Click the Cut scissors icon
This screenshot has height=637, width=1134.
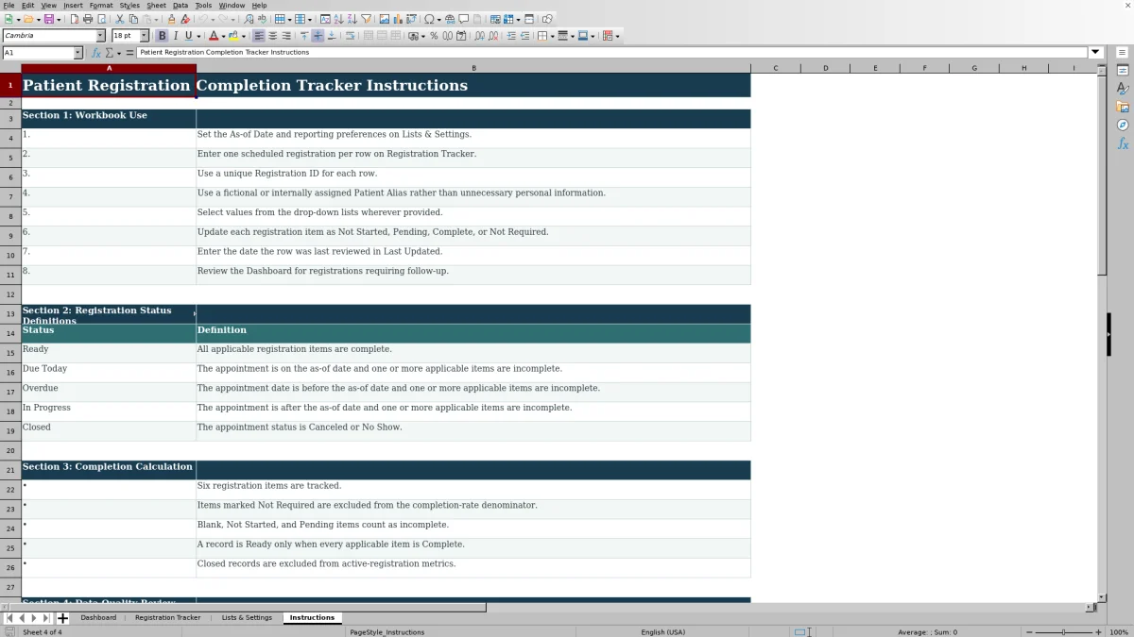[x=120, y=19]
